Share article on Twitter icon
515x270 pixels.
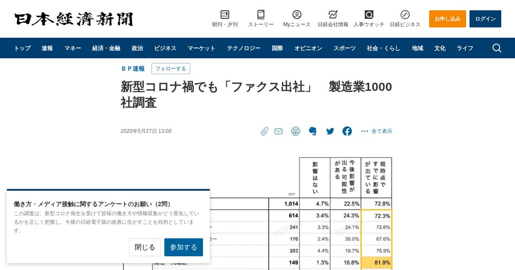330,131
